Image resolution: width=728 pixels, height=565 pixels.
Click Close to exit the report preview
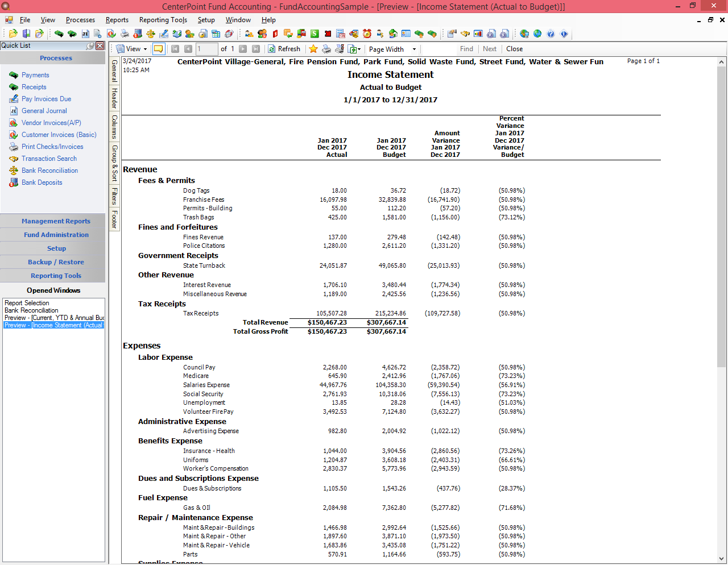(x=514, y=49)
